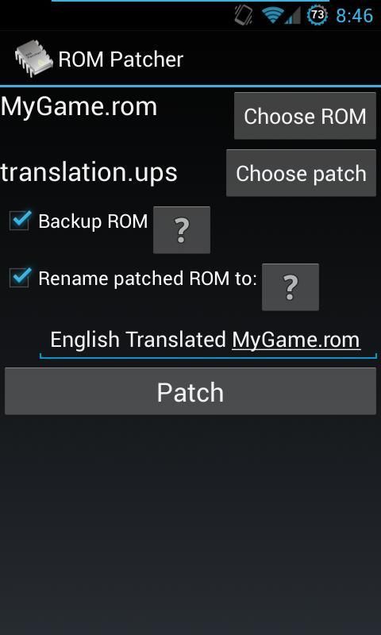Tap the Rename patched ROM to label

[x=148, y=279]
